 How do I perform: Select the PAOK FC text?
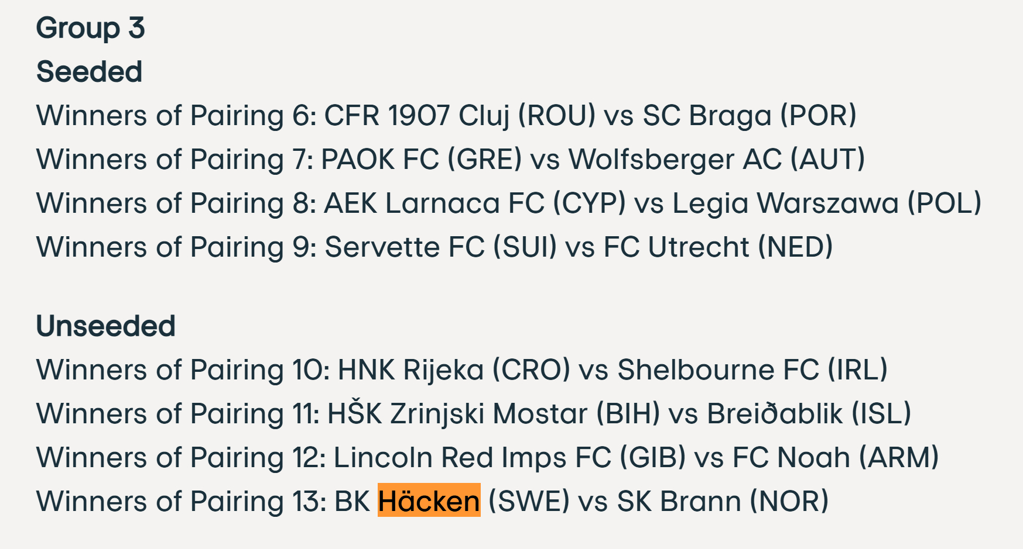[379, 159]
